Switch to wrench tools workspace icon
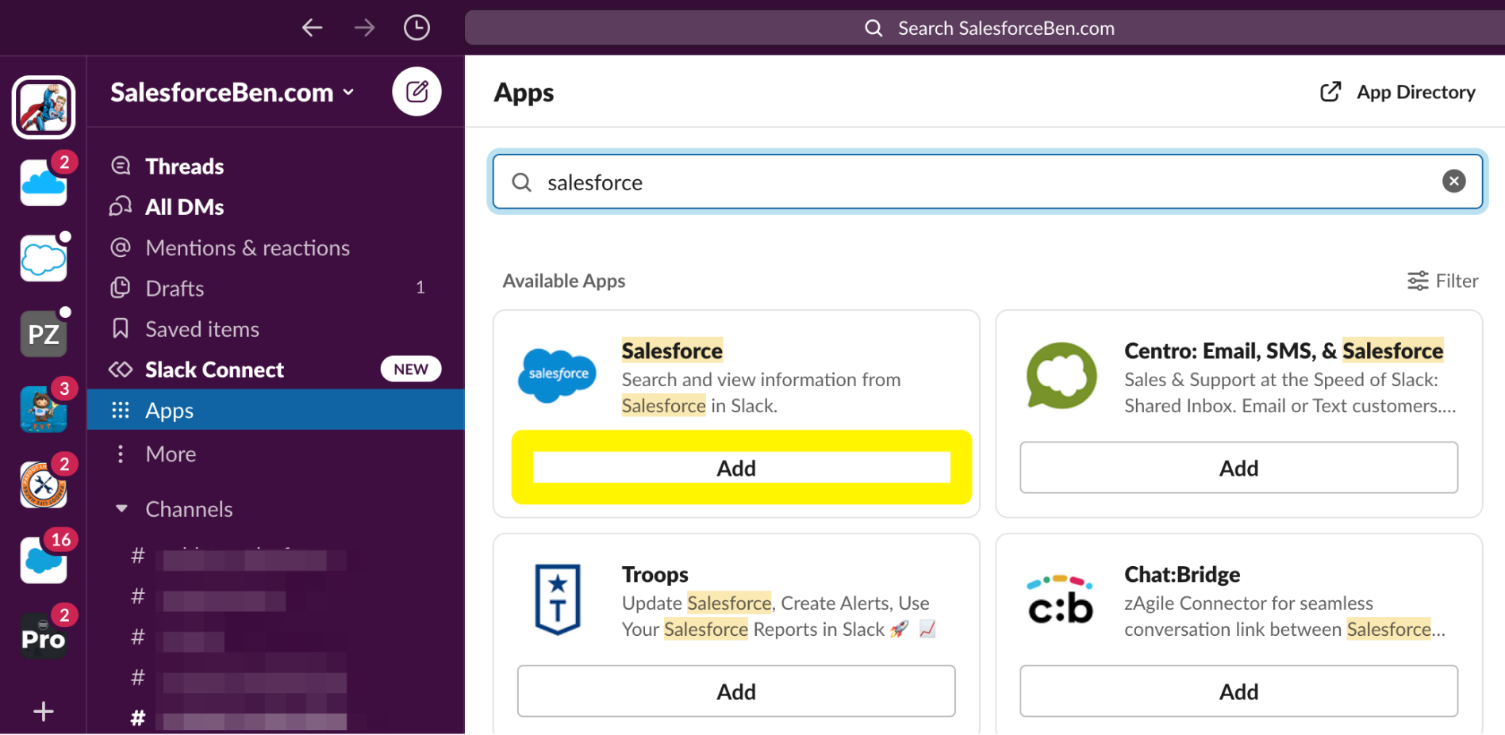1505x735 pixels. pos(44,484)
